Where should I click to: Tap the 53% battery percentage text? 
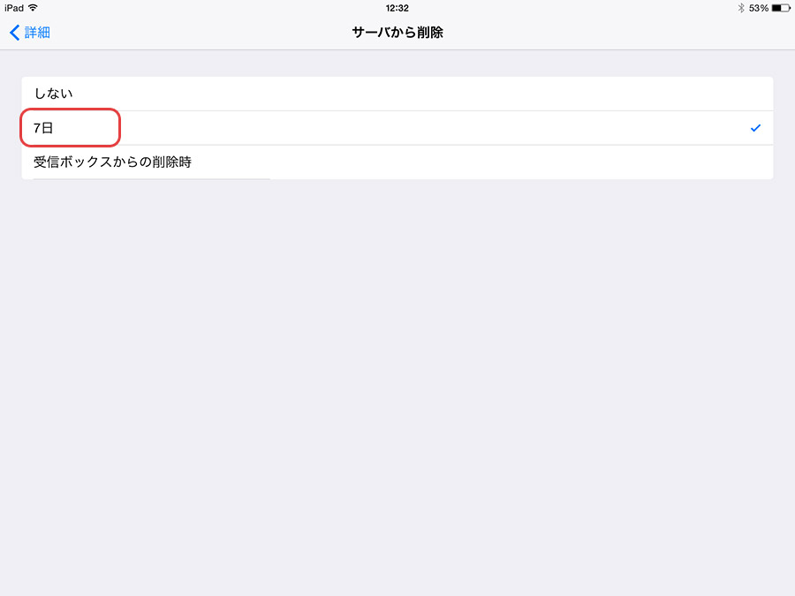[759, 8]
